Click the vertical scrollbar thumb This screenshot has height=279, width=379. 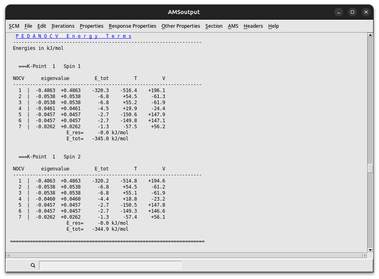(x=371, y=169)
